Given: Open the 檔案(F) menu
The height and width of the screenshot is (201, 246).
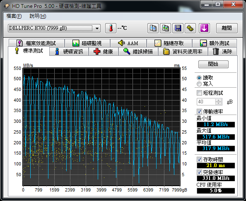Looking at the screenshot, I should (x=14, y=16).
